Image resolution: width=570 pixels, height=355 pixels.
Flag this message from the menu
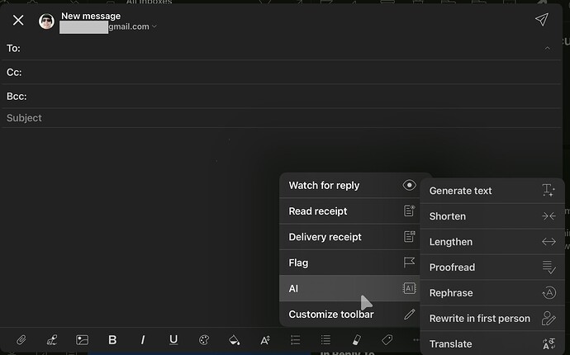point(349,263)
